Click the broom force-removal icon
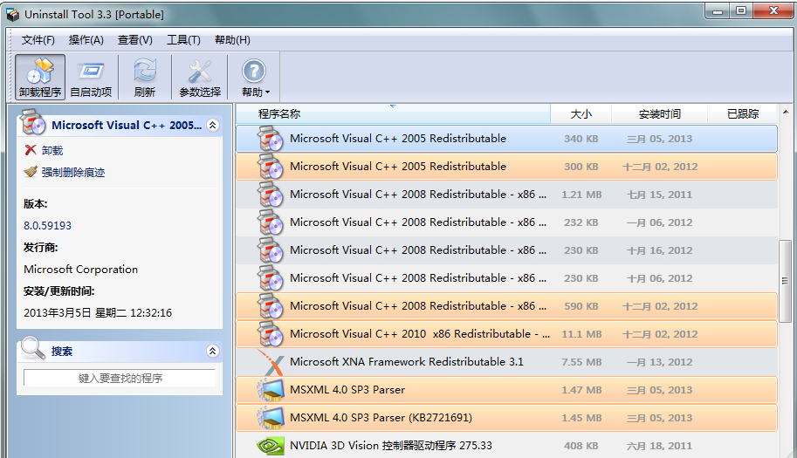This screenshot has height=458, width=797. click(x=31, y=172)
